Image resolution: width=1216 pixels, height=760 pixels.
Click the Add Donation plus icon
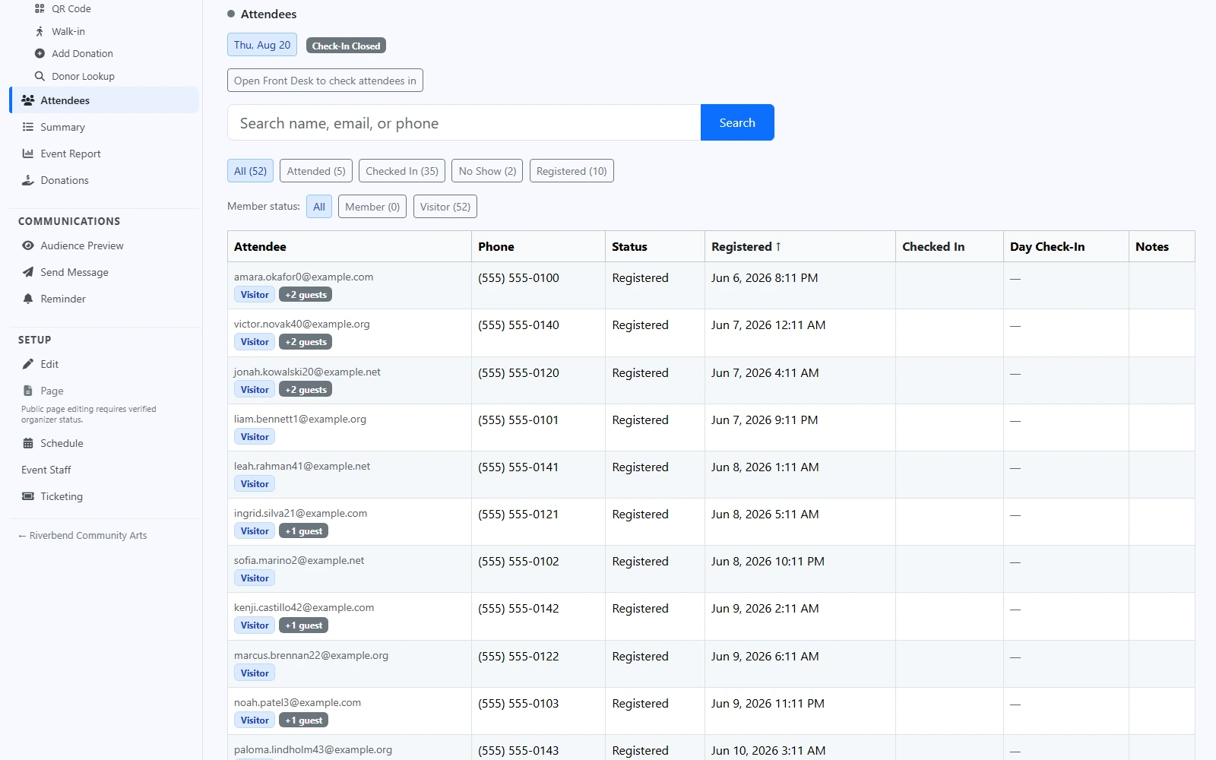(40, 53)
